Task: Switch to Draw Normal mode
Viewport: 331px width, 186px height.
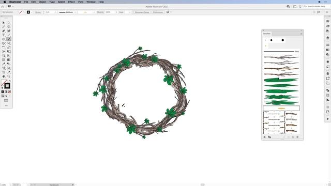Action: point(3,96)
